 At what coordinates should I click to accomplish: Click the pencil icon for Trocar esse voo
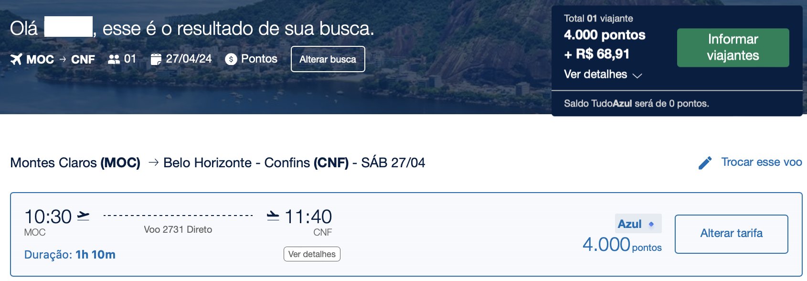pos(705,163)
